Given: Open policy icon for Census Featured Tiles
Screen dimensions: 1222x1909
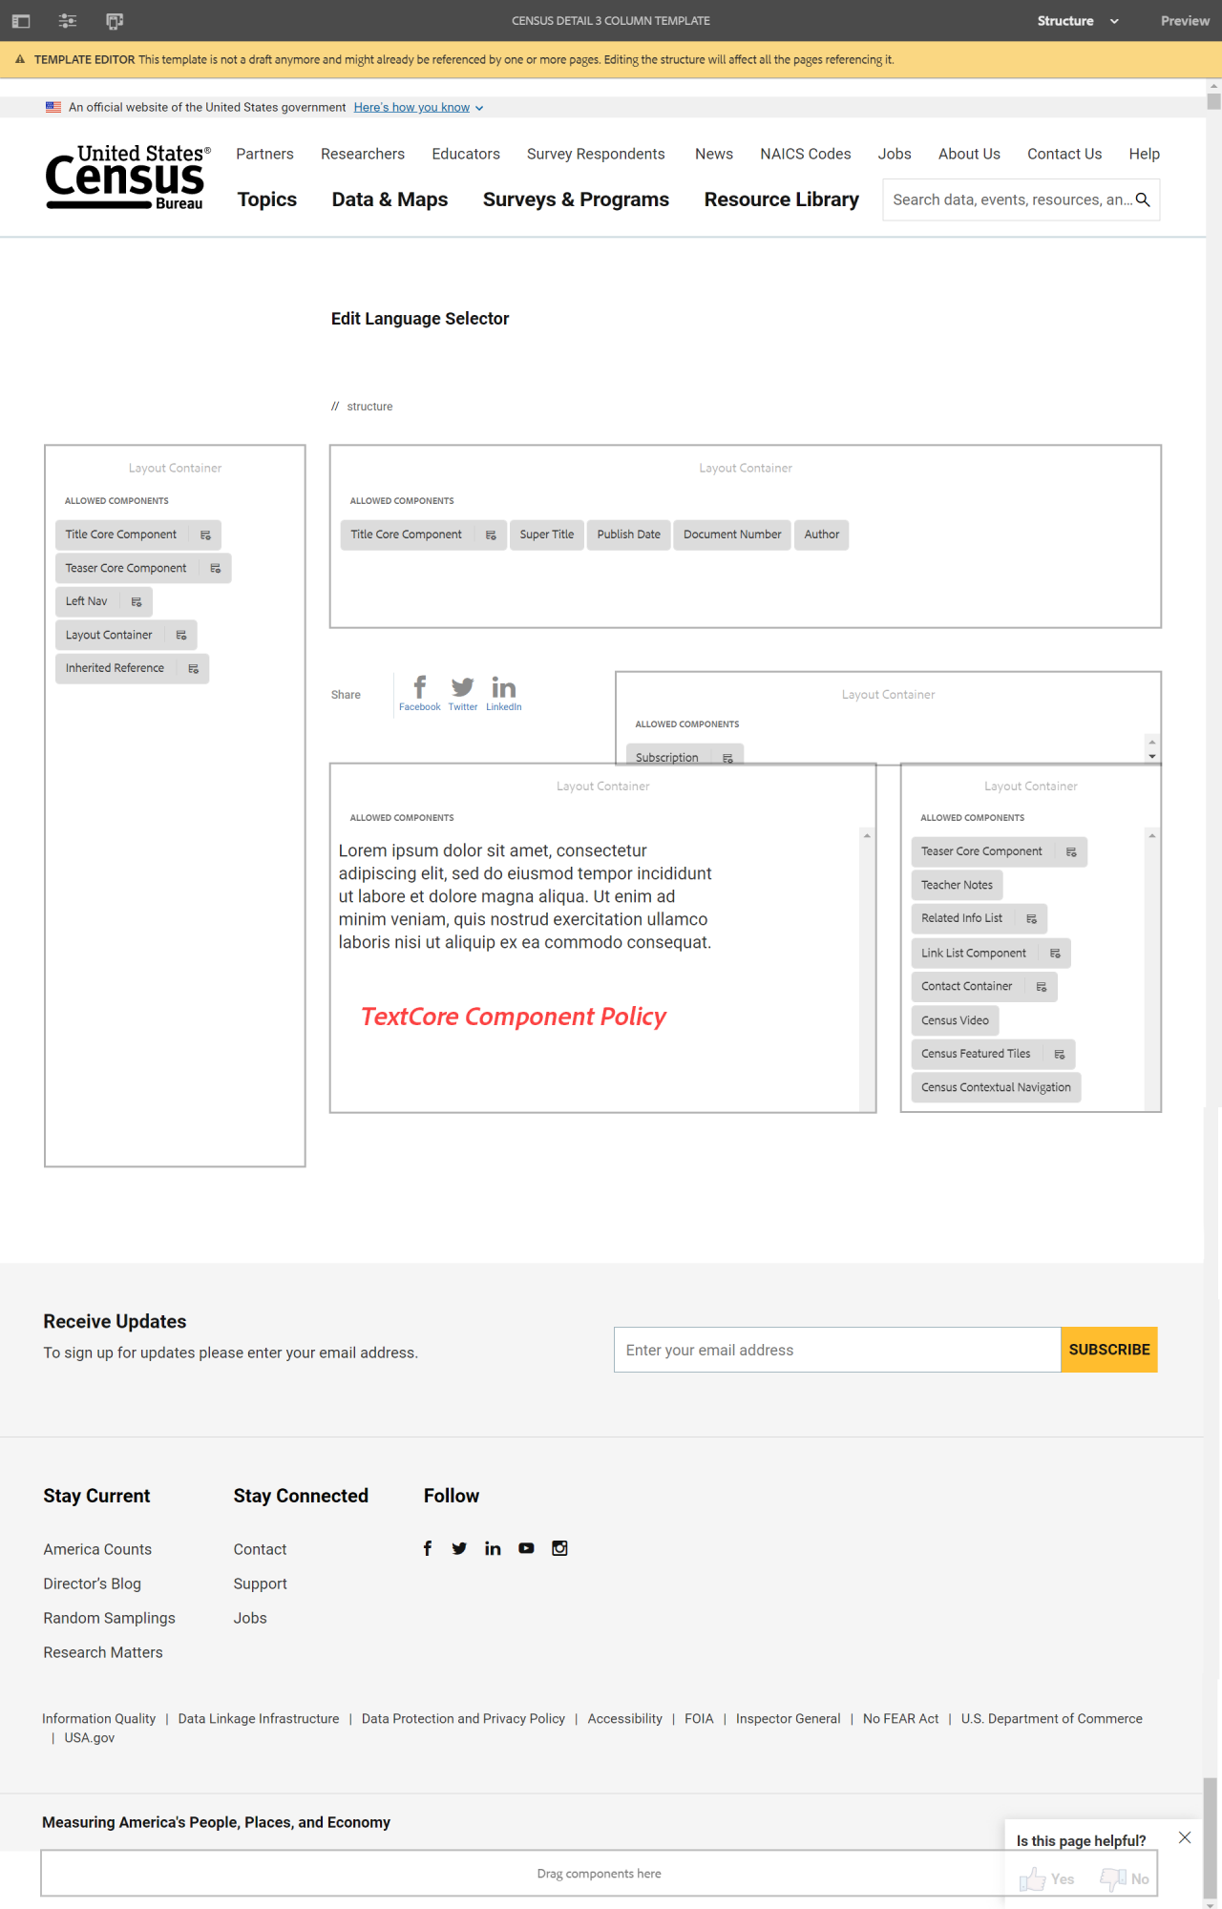Looking at the screenshot, I should point(1060,1054).
